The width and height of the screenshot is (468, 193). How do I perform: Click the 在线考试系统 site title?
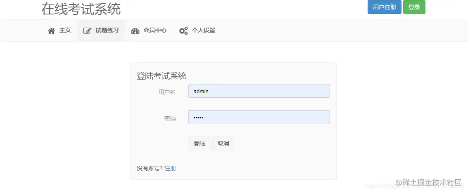(x=81, y=9)
